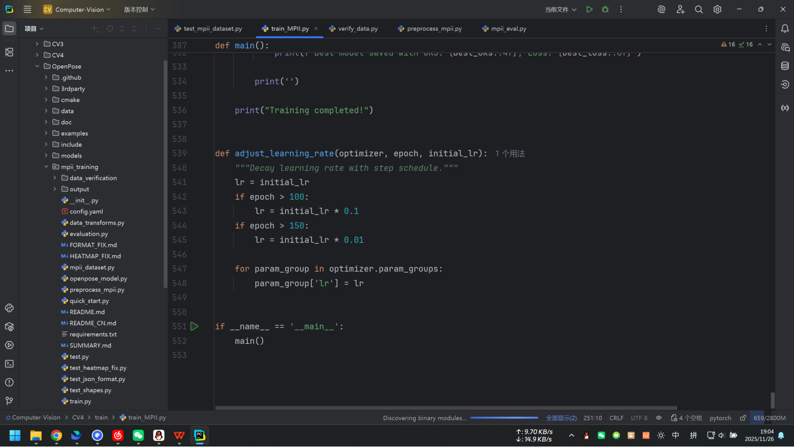
Task: Run main from gutter arrow at line 551
Action: 195,327
